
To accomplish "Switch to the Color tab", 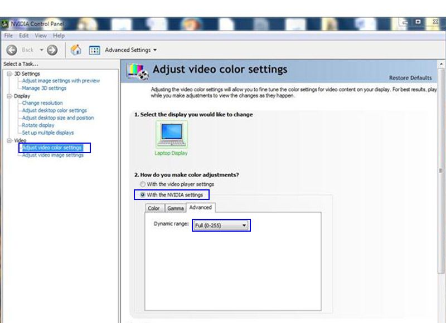I will (x=153, y=208).
